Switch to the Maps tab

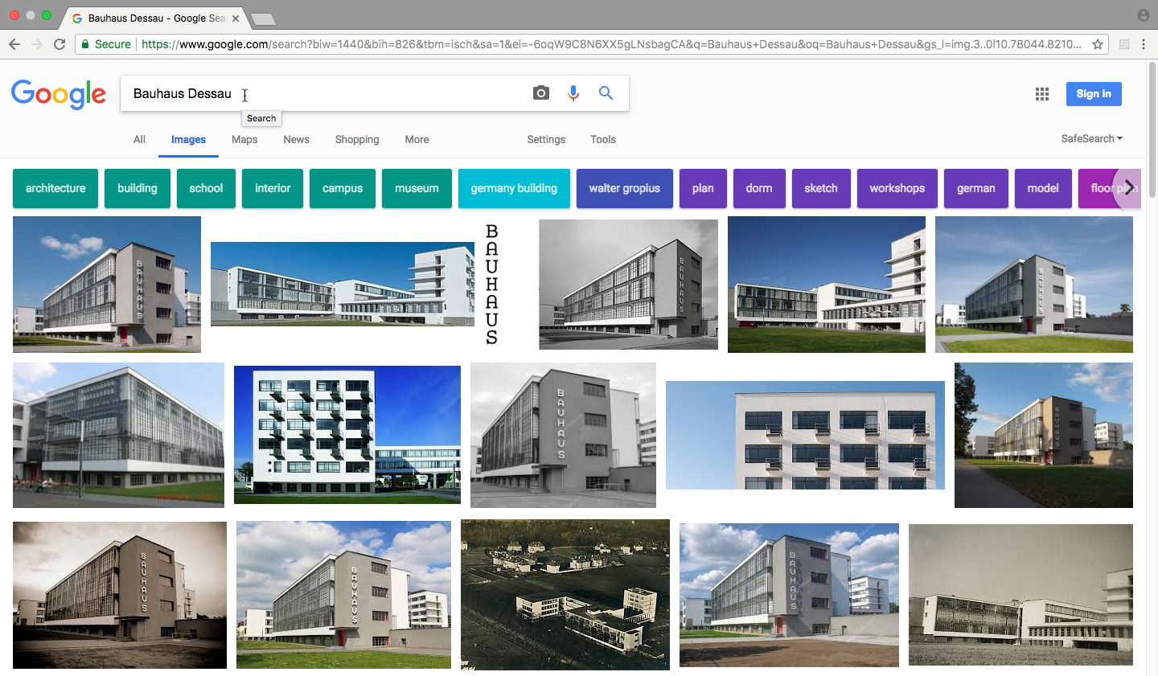pos(244,139)
